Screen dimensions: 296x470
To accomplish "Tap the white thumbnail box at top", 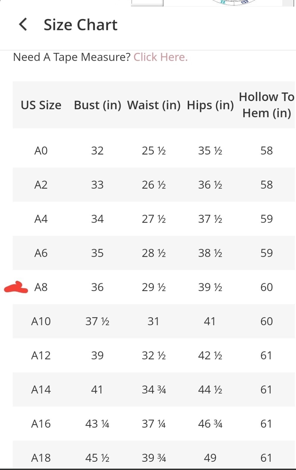I will point(147,3).
